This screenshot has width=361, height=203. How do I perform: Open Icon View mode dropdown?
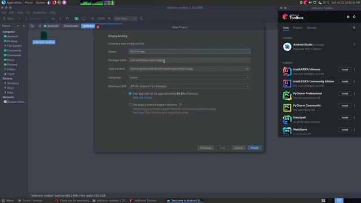(125, 19)
